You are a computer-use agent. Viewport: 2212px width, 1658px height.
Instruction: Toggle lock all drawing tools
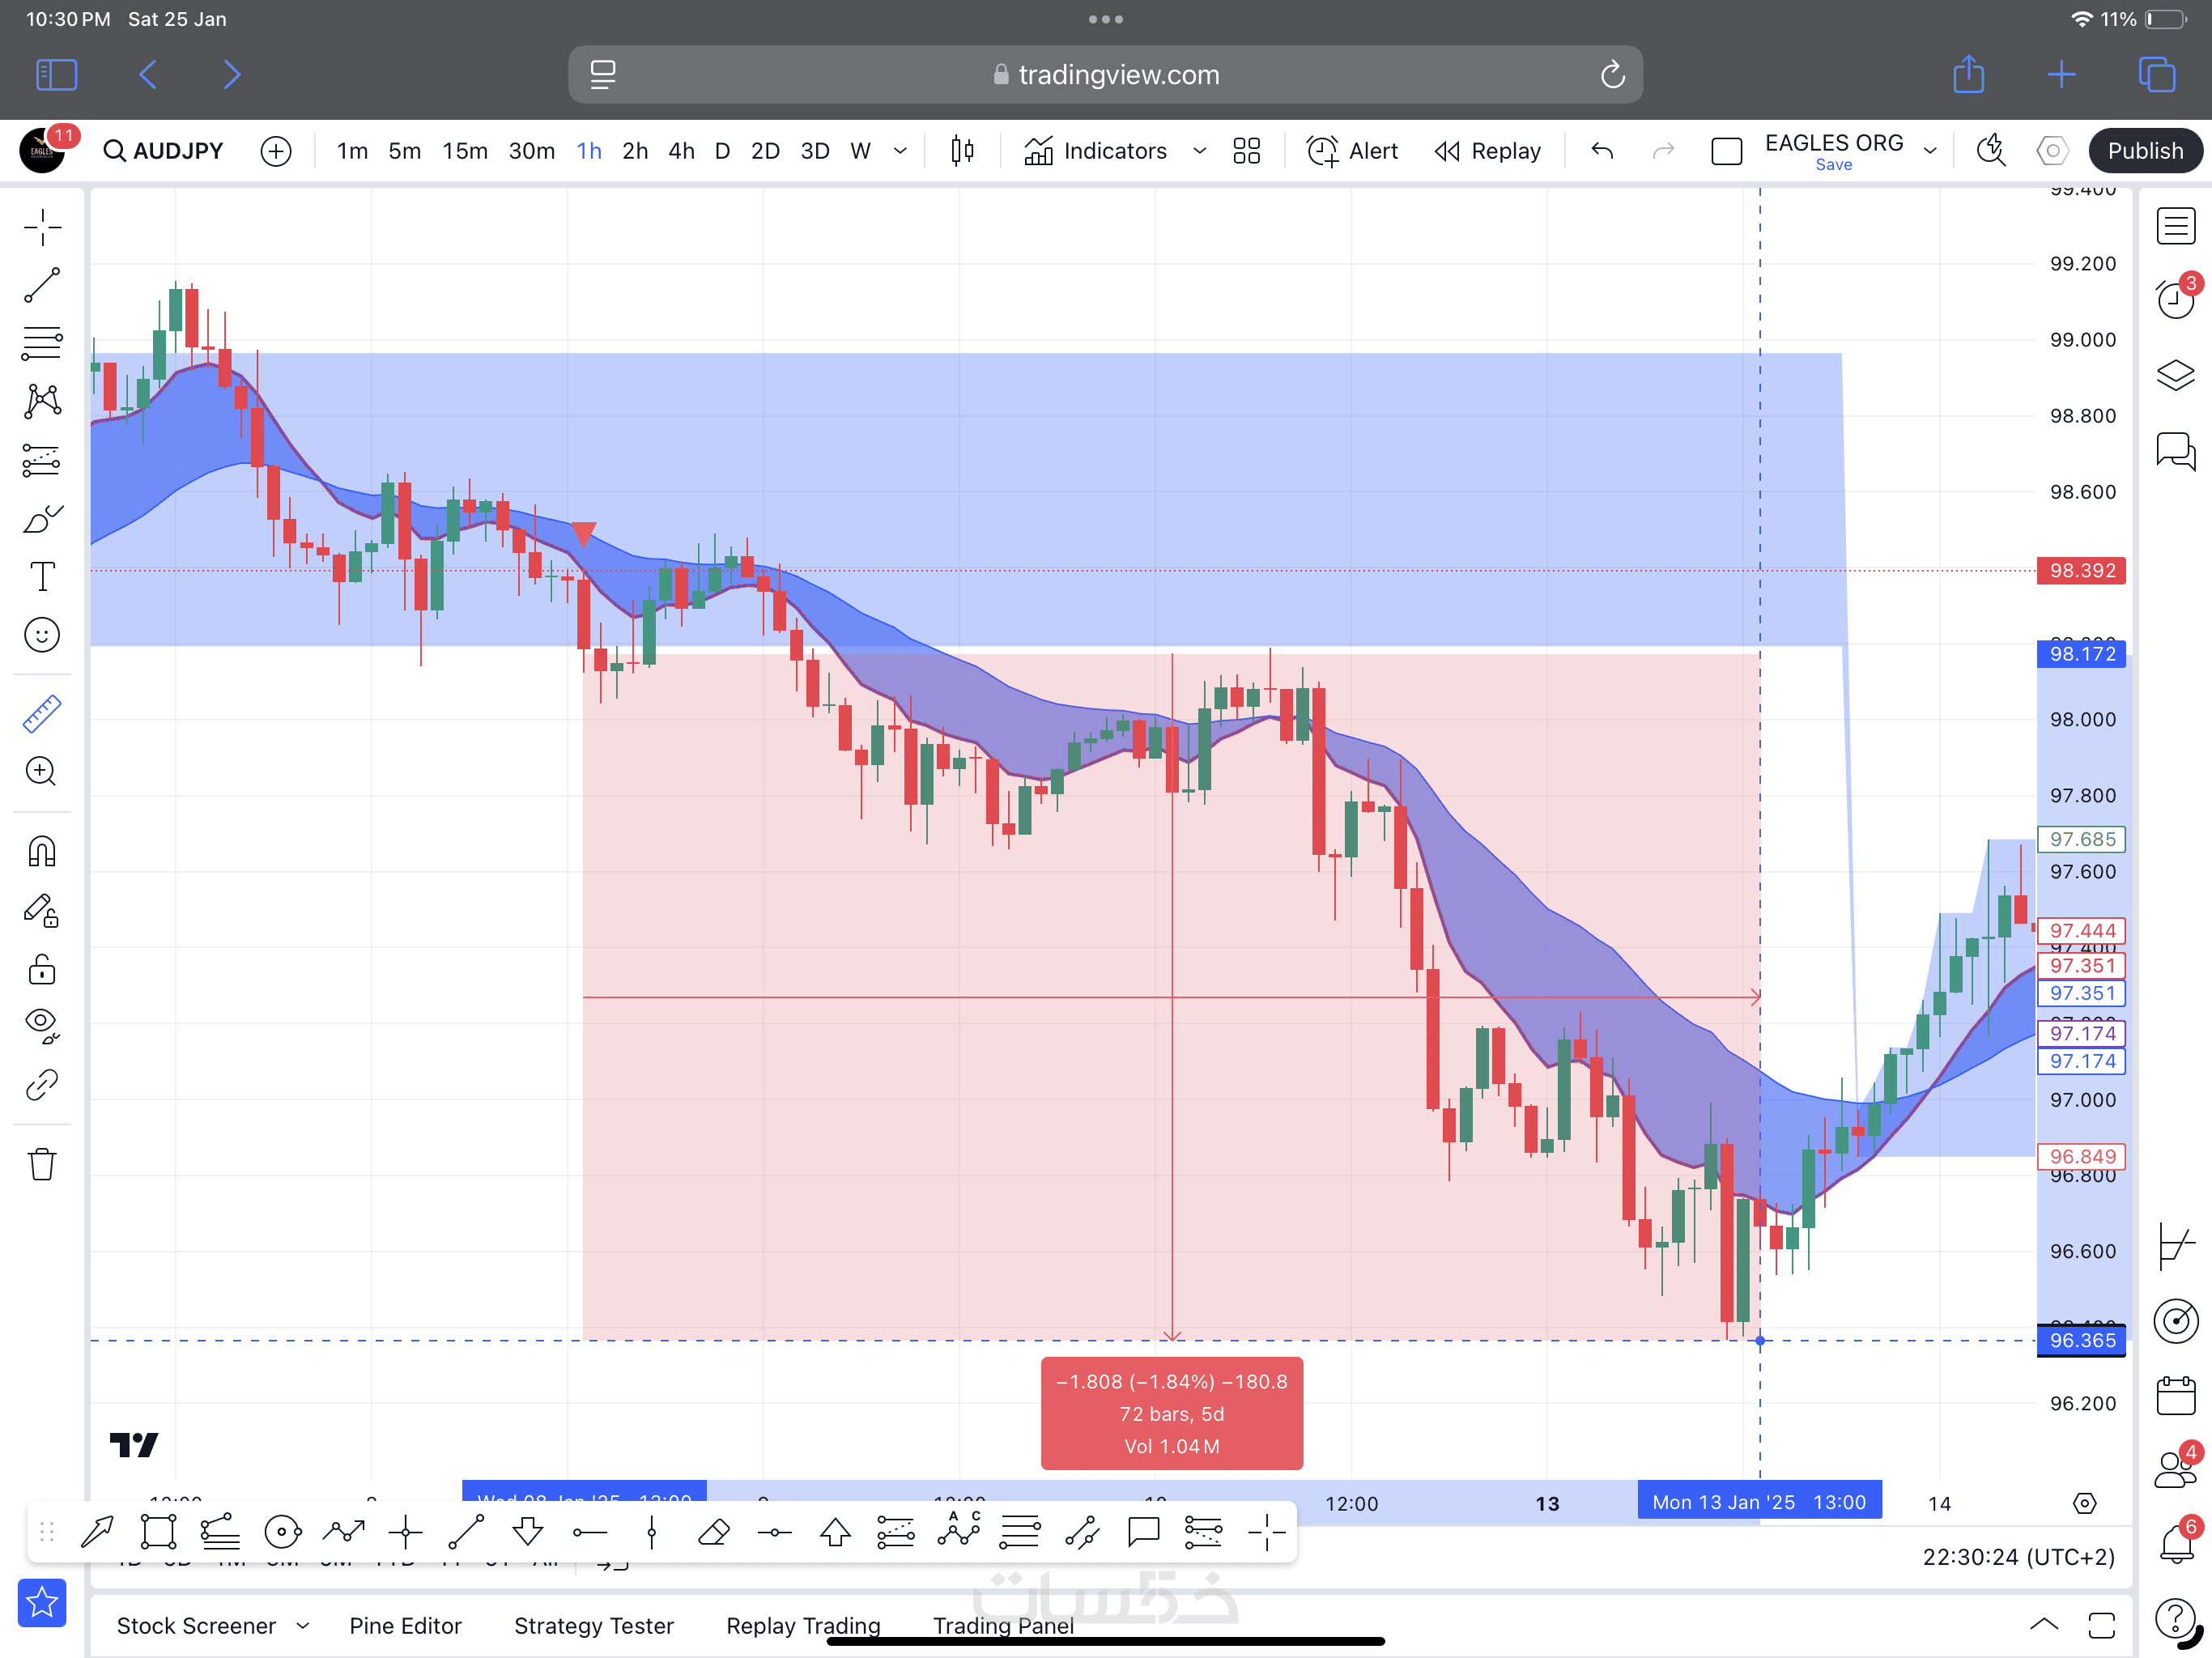coord(42,968)
